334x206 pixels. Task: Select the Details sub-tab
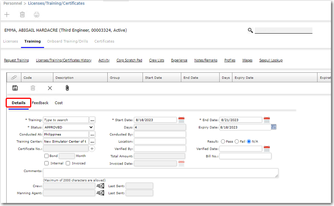point(18,103)
